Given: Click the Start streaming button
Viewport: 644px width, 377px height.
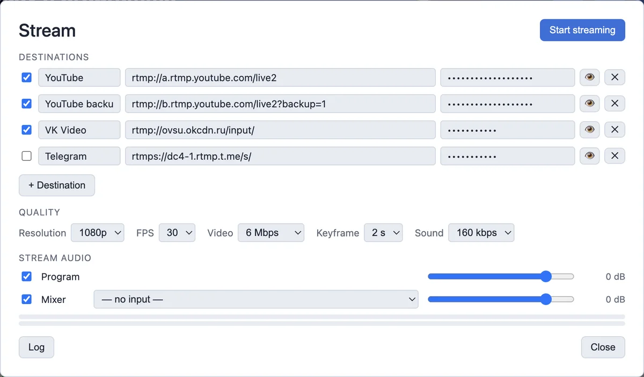Looking at the screenshot, I should [x=582, y=30].
